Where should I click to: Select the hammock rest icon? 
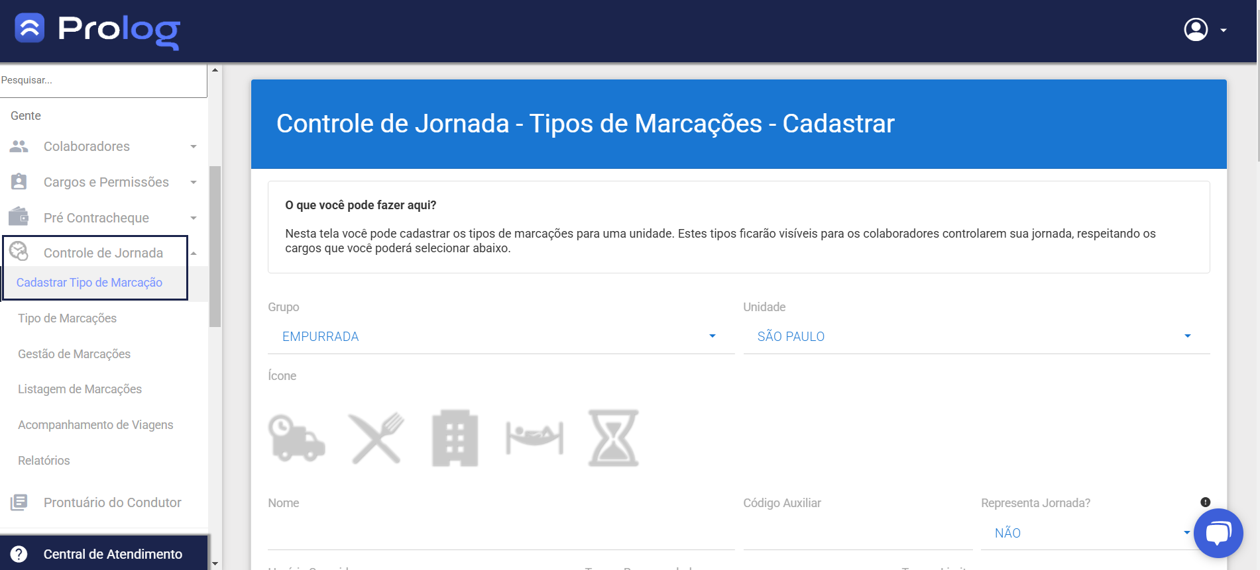[534, 438]
